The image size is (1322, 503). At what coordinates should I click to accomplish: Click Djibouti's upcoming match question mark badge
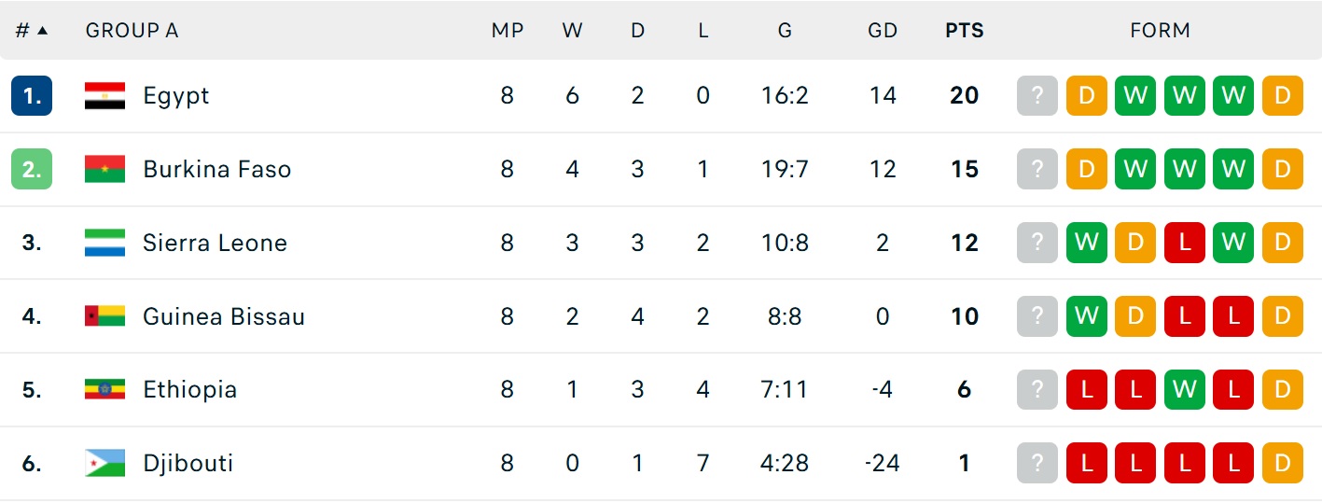(1037, 463)
